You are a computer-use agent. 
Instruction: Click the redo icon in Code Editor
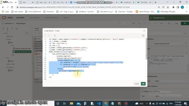coord(49,36)
